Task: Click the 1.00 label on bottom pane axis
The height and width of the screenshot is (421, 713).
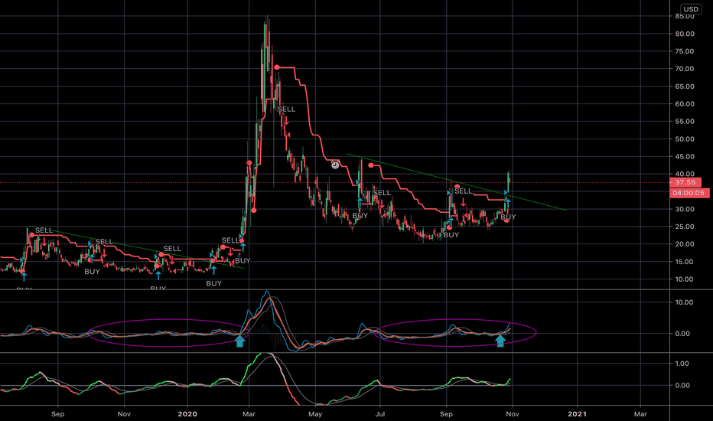Action: (682, 363)
